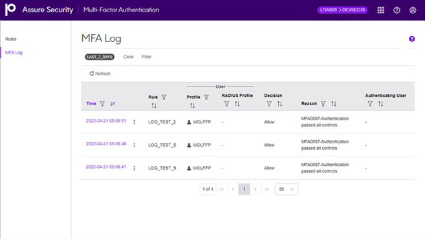The image size is (425, 239).
Task: Filter the Authenticating User column
Action: pos(370,103)
